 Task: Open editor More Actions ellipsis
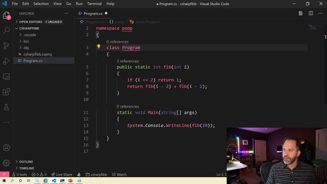(x=320, y=13)
